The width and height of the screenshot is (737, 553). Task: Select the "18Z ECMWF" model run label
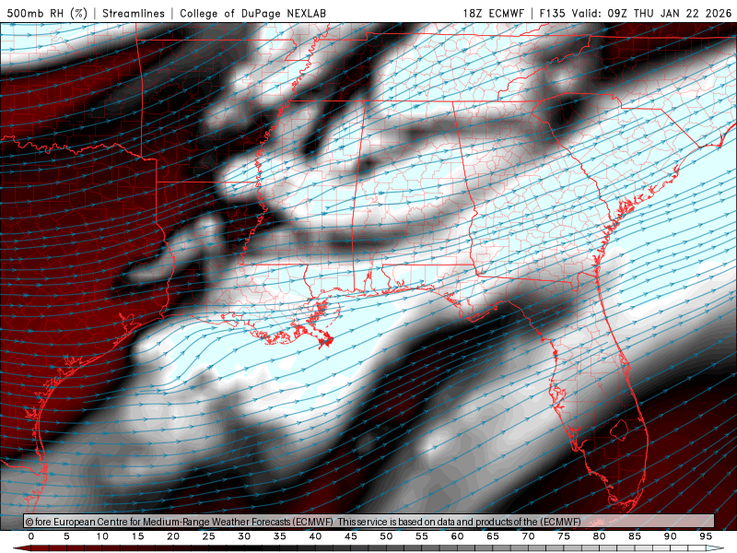point(493,13)
